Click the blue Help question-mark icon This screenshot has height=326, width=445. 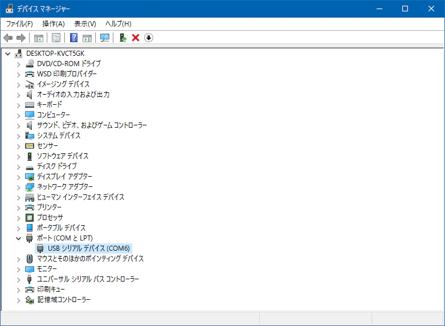pyautogui.click(x=74, y=38)
